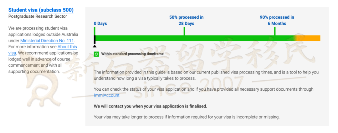The height and width of the screenshot is (133, 338).
Task: Click the bold visa application finalised notice
Action: (x=151, y=106)
